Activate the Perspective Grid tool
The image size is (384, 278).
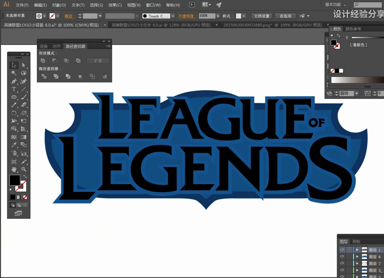click(x=24, y=129)
